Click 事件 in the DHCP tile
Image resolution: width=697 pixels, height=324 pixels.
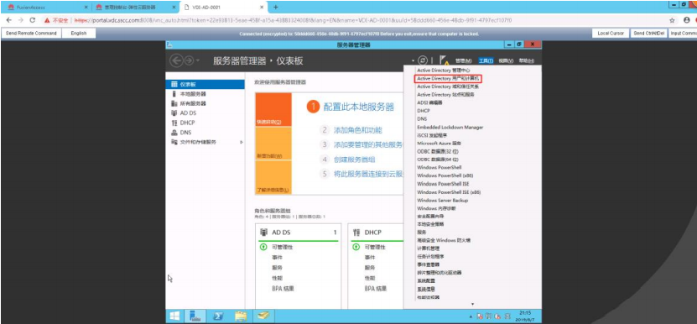369,257
